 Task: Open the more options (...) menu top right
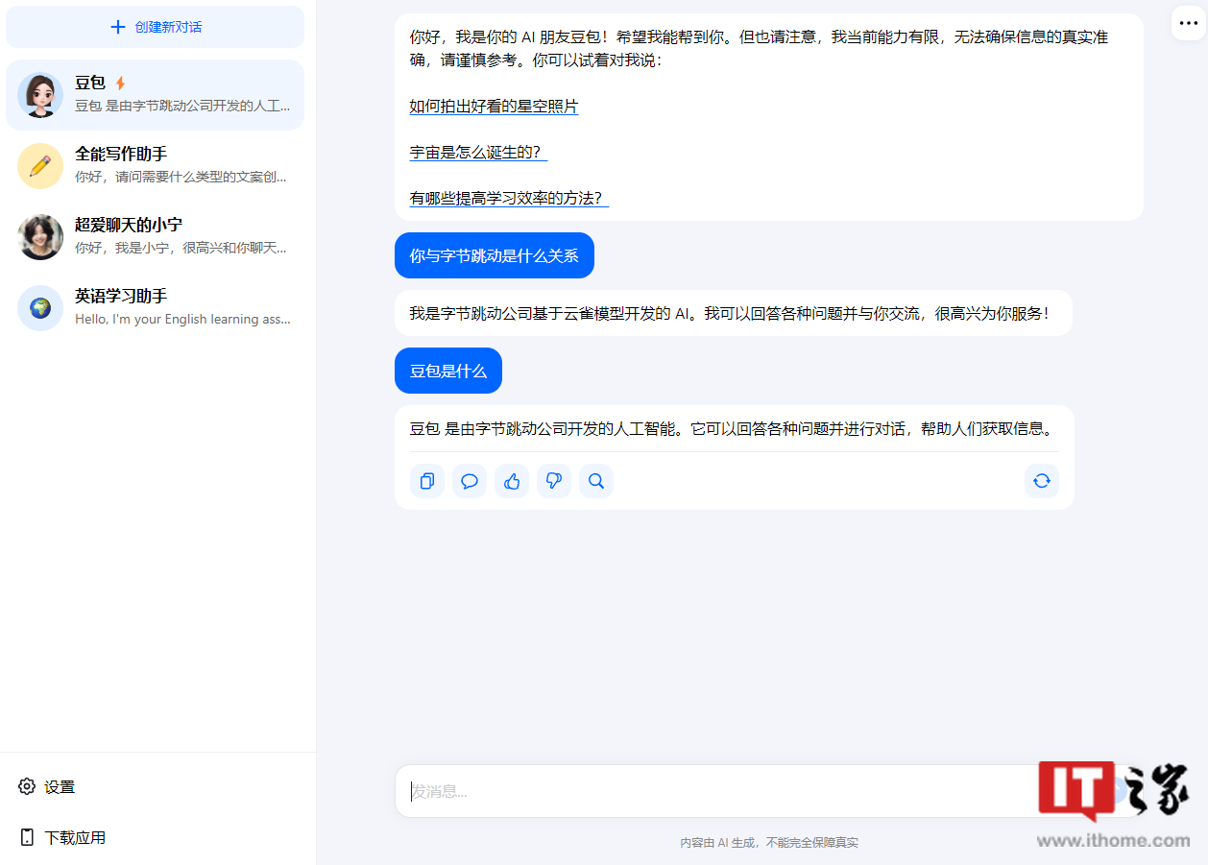pyautogui.click(x=1188, y=22)
